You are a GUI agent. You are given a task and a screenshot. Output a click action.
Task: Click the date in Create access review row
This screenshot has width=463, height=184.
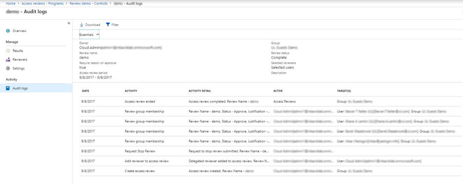pyautogui.click(x=88, y=171)
